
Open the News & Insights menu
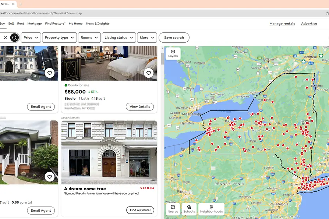pyautogui.click(x=98, y=24)
